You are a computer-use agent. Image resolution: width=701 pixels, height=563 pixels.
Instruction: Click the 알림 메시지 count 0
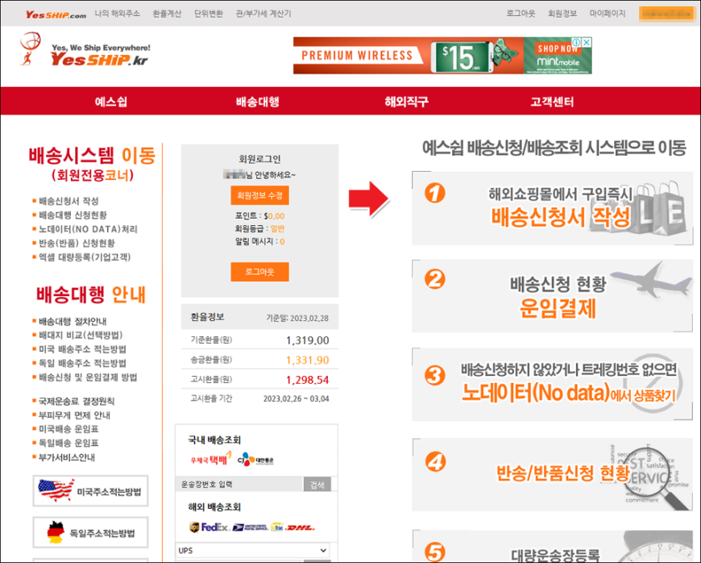(282, 242)
